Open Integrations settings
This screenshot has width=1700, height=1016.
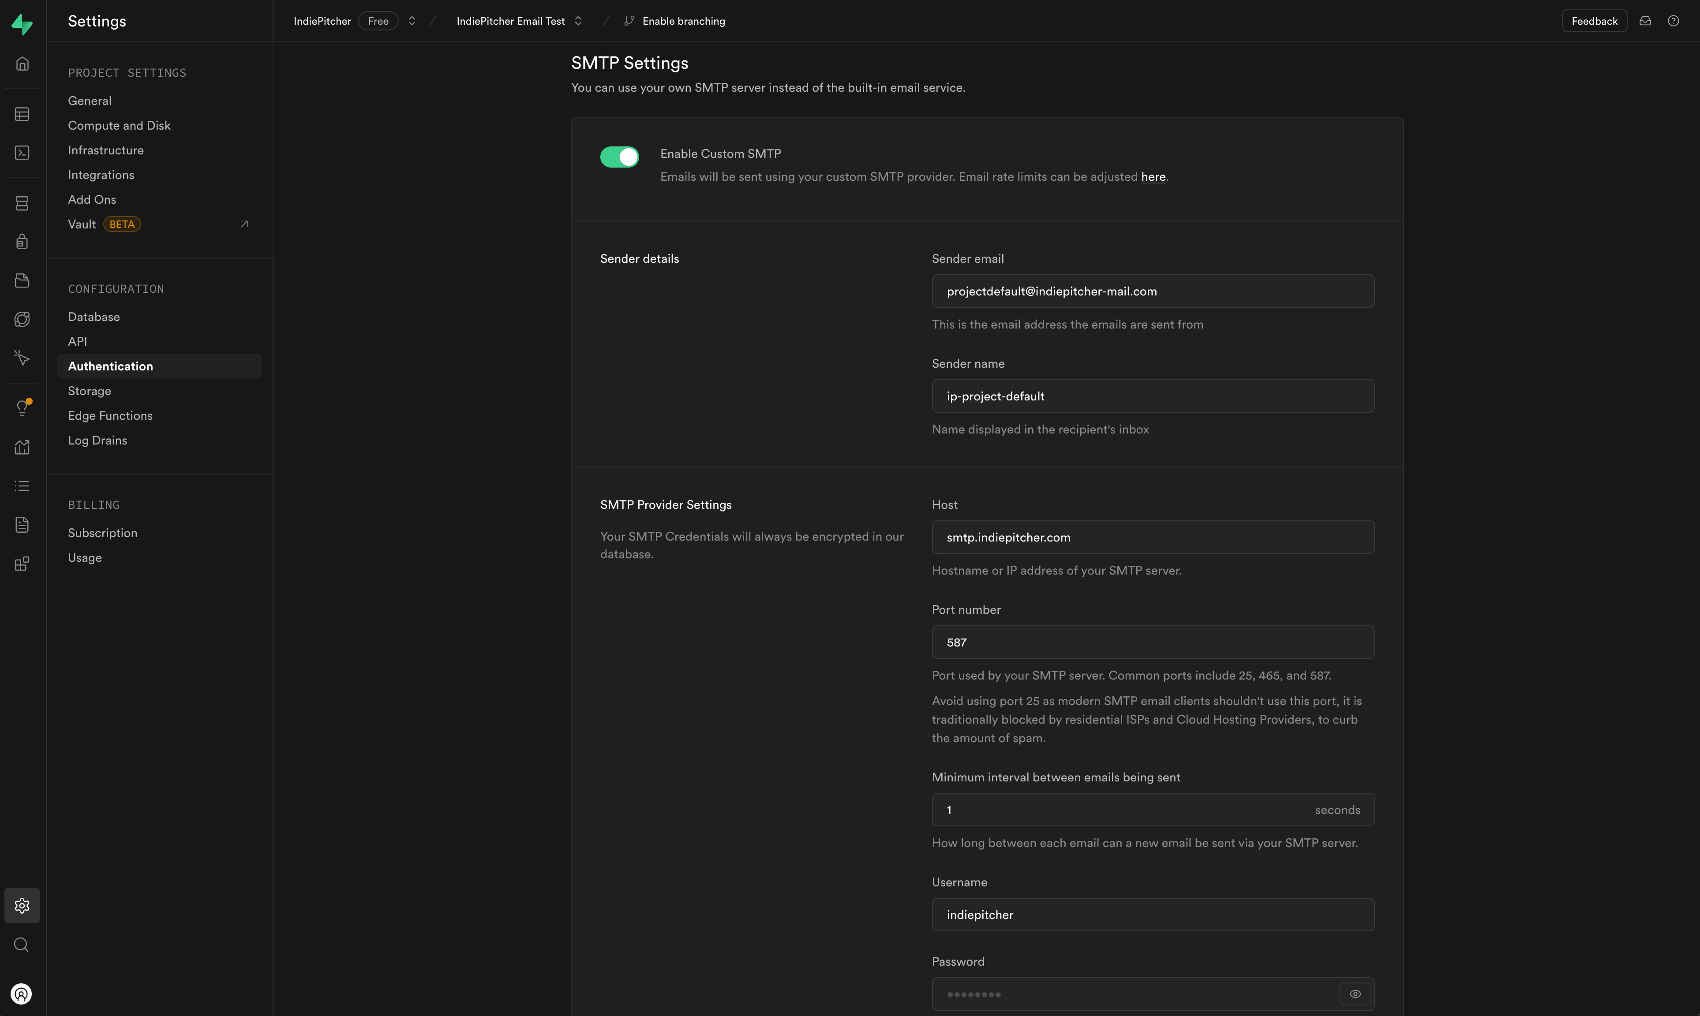101,175
